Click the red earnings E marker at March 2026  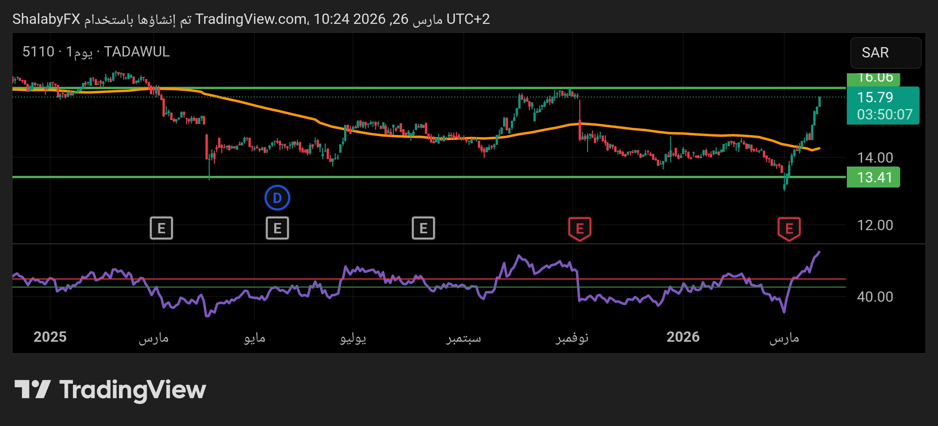point(789,228)
